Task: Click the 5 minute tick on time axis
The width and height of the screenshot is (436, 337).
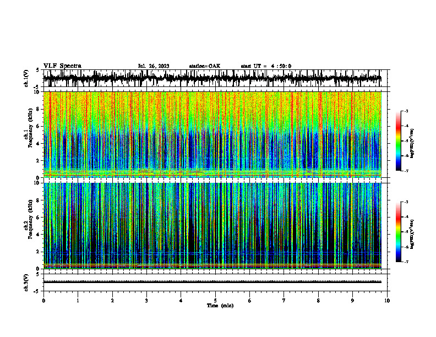Action: (x=215, y=301)
